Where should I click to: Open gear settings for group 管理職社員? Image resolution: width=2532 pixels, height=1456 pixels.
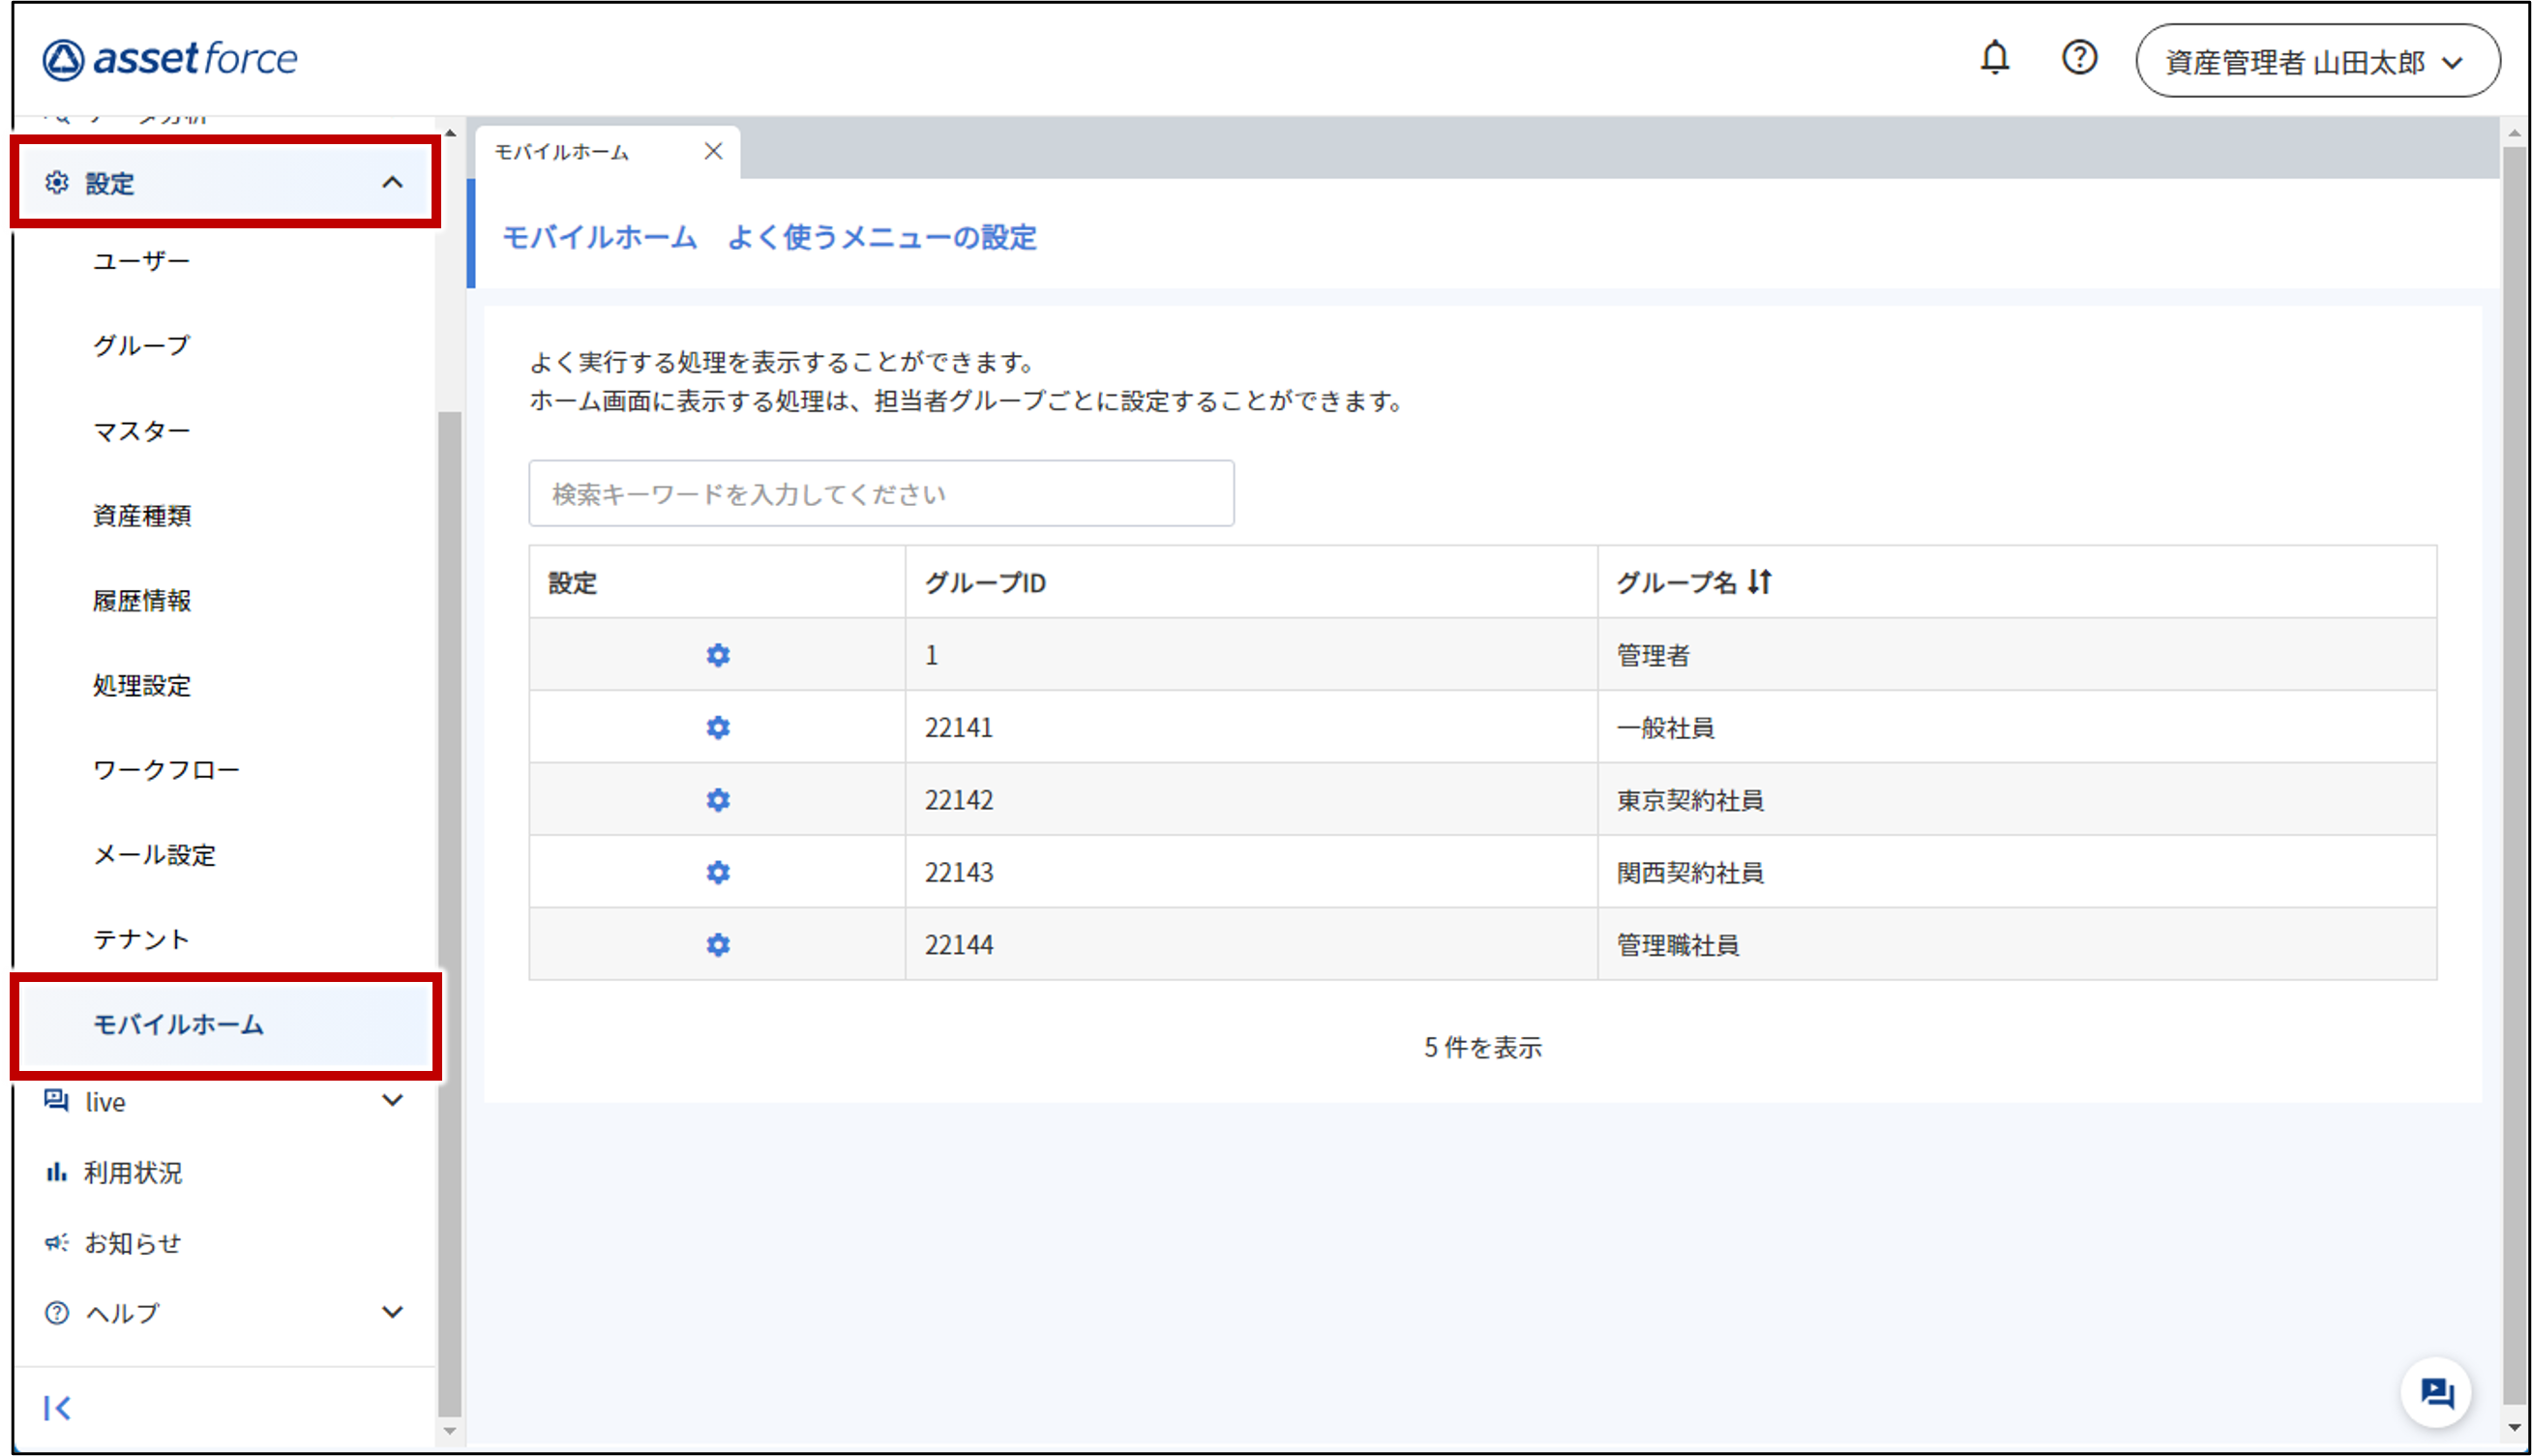717,945
